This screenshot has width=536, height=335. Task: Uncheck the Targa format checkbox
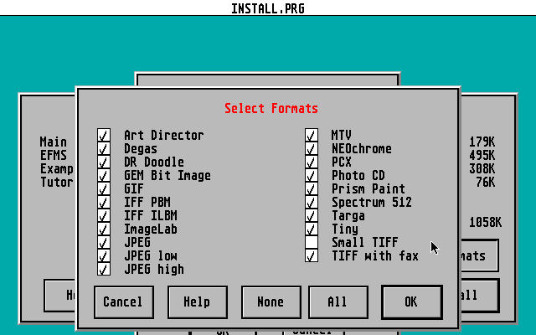[x=312, y=215]
